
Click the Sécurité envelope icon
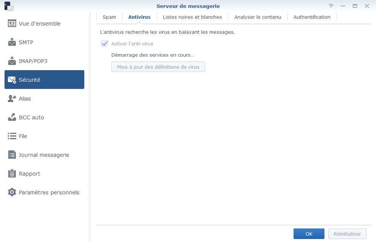(12, 80)
